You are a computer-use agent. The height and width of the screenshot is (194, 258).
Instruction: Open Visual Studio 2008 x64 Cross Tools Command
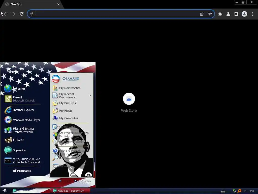(24, 160)
